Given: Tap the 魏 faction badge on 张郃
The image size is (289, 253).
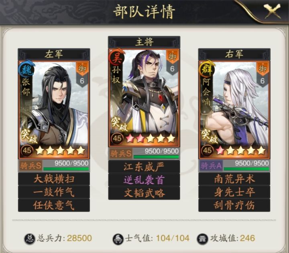Looking at the screenshot, I should tap(26, 68).
